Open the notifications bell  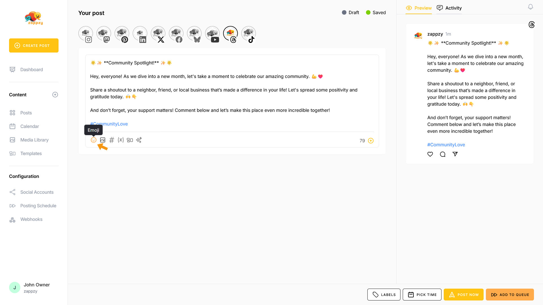click(531, 7)
